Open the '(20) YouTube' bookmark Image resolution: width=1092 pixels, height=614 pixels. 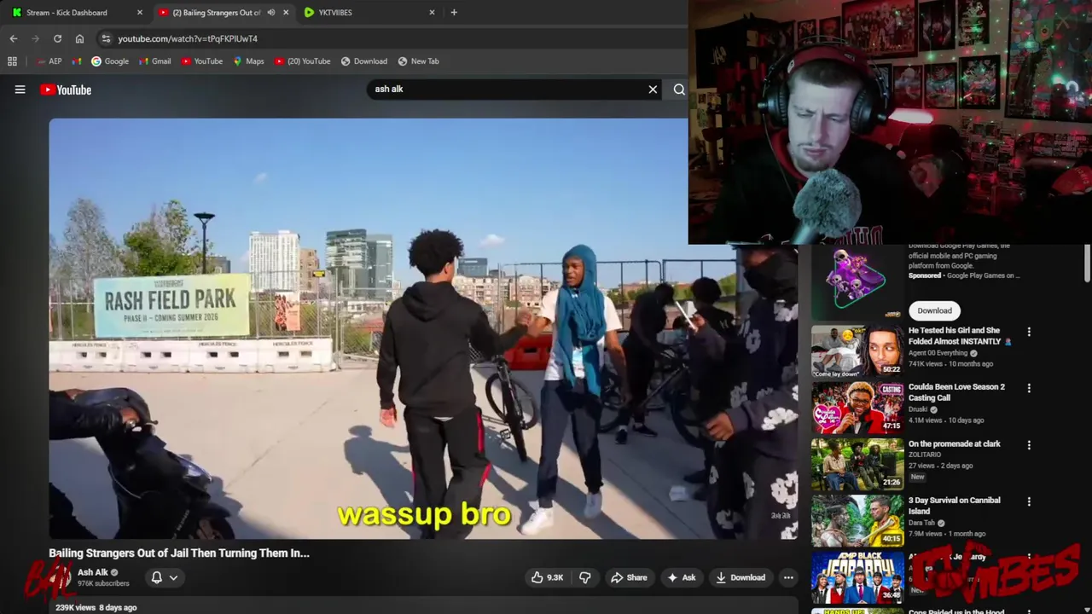(x=302, y=61)
